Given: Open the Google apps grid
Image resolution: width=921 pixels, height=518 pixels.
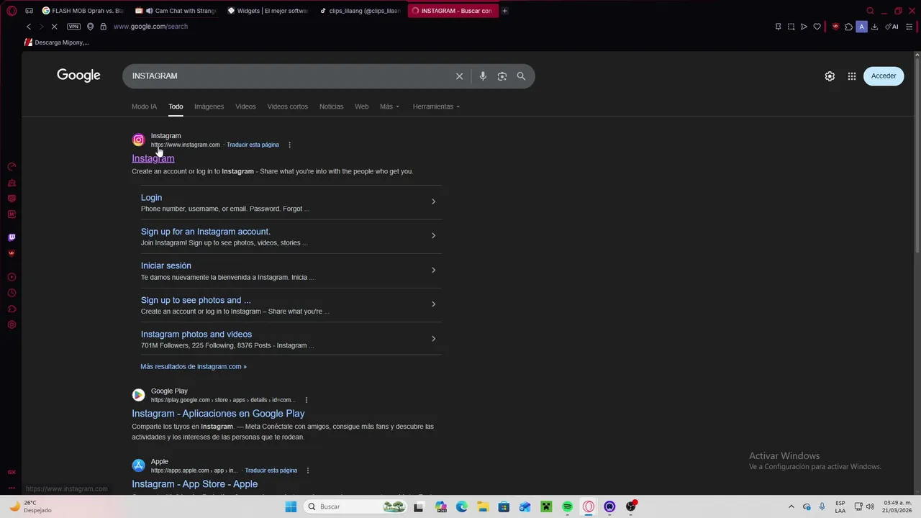Looking at the screenshot, I should 852,76.
